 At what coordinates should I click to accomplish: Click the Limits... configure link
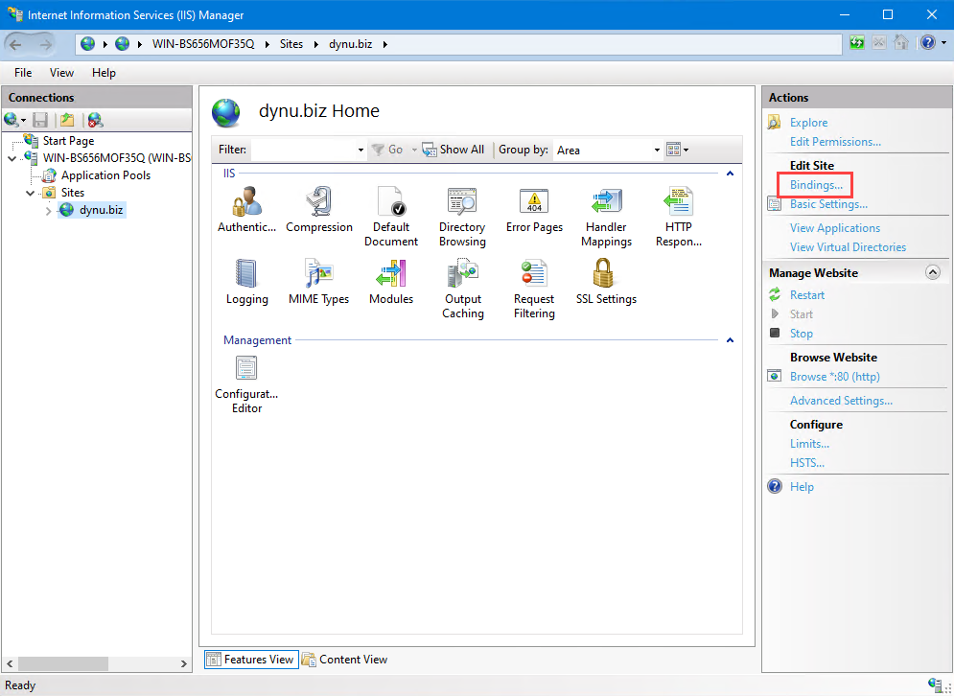(x=809, y=444)
